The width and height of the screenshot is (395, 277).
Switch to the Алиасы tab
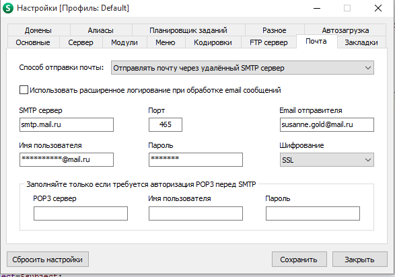(x=101, y=30)
